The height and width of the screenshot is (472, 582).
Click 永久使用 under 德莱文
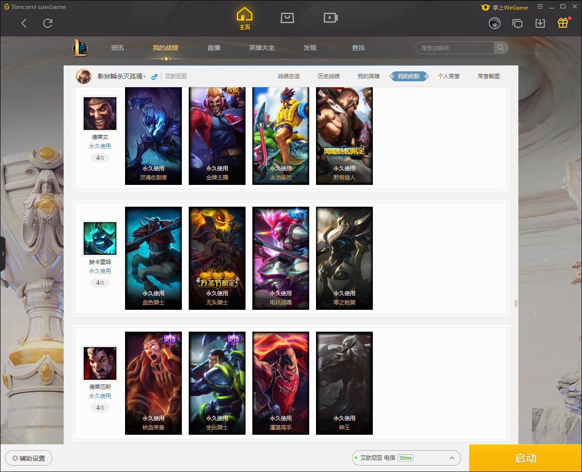[100, 146]
